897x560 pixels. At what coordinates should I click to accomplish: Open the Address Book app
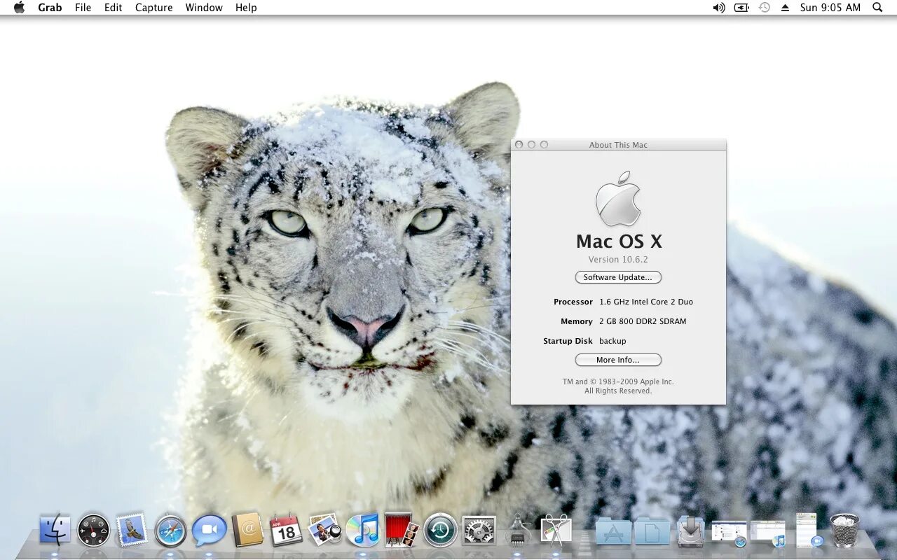(248, 530)
